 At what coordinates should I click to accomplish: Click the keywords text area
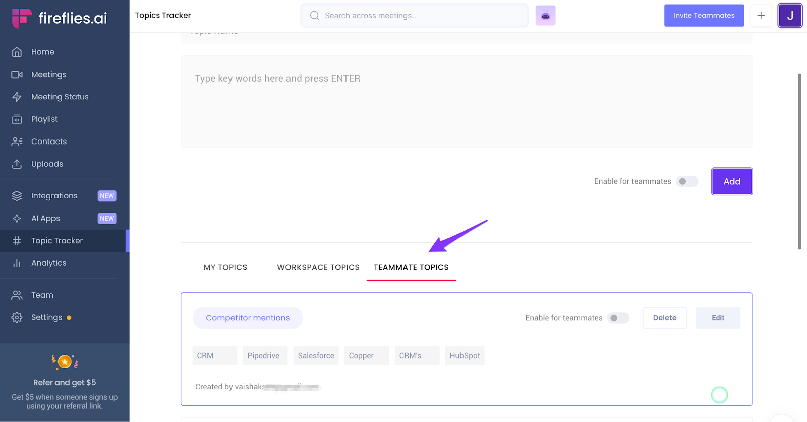click(x=467, y=102)
